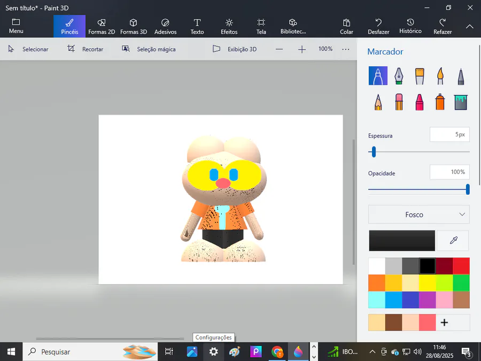Viewport: 481px width, 361px height.
Task: Open the Windows Start menu
Action: [x=11, y=352]
